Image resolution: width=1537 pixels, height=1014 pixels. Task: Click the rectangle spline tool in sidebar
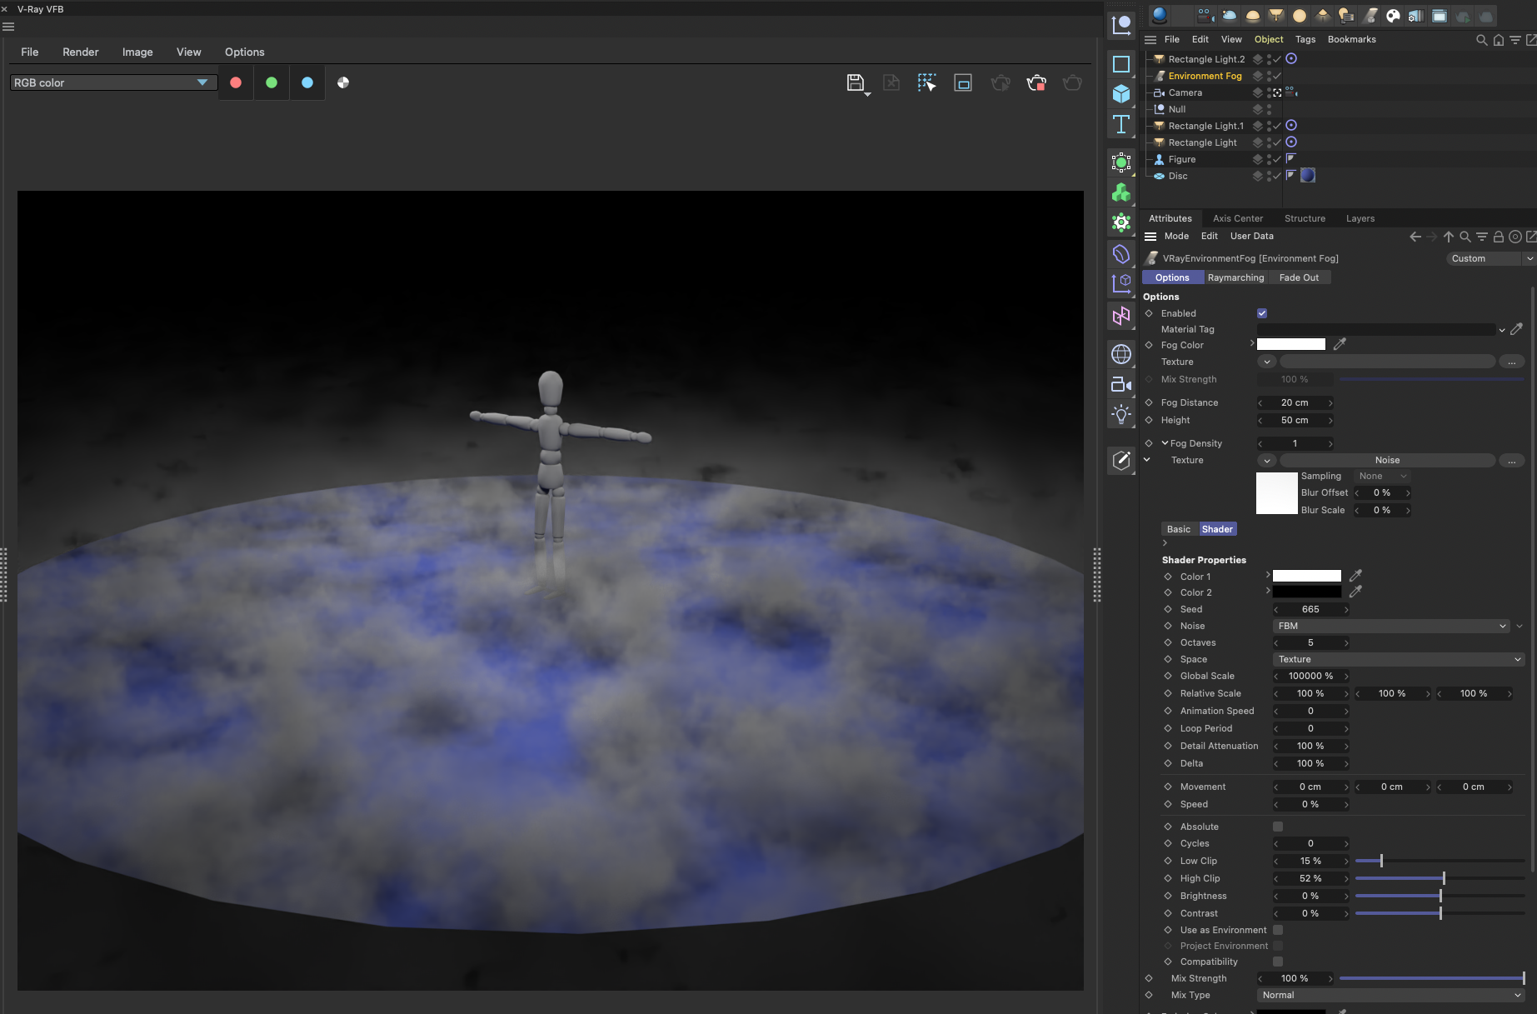point(1121,64)
